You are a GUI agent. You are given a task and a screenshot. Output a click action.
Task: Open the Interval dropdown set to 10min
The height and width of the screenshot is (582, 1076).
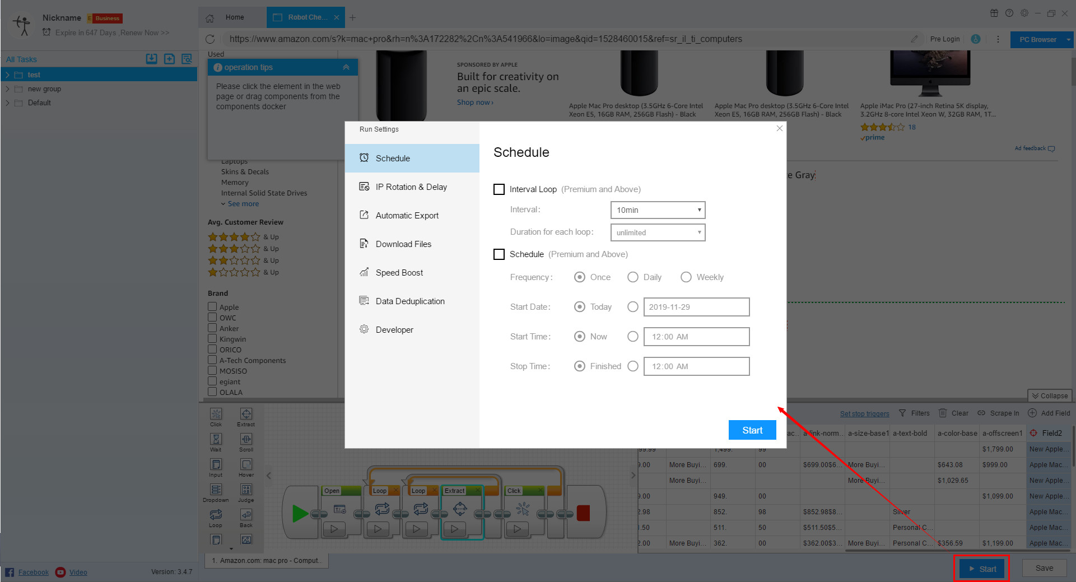(657, 210)
